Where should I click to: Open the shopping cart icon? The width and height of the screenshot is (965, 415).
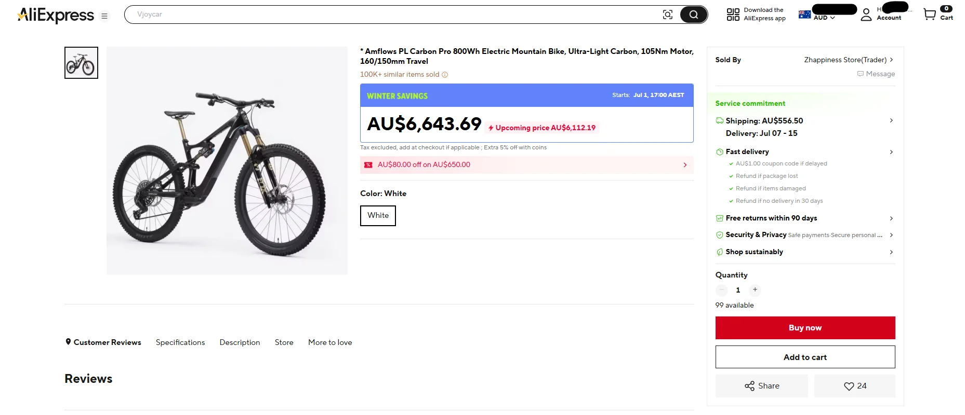(929, 14)
